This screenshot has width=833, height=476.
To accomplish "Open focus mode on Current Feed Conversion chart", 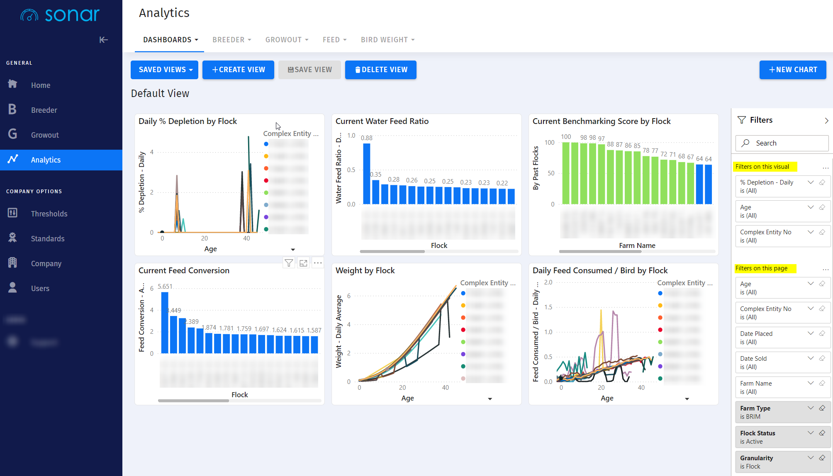I will (x=303, y=263).
